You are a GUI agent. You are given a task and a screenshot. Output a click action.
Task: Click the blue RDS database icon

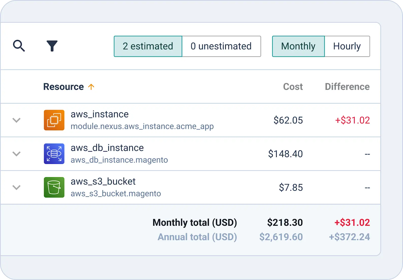54,154
